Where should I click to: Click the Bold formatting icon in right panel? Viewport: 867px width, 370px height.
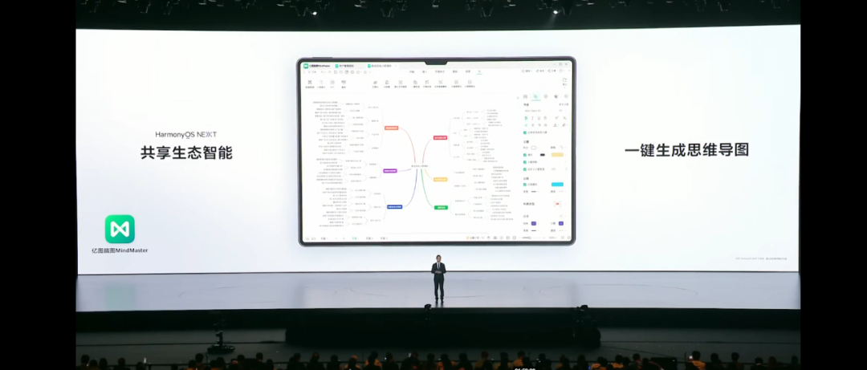[526, 118]
